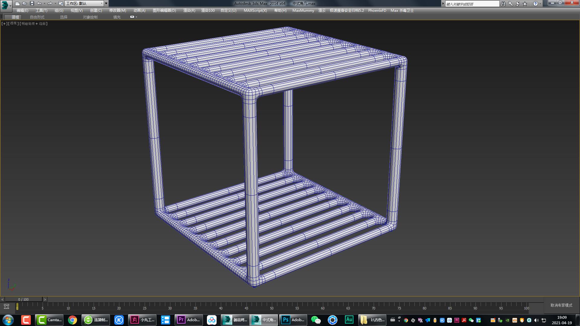Create a new scene file

click(x=17, y=3)
